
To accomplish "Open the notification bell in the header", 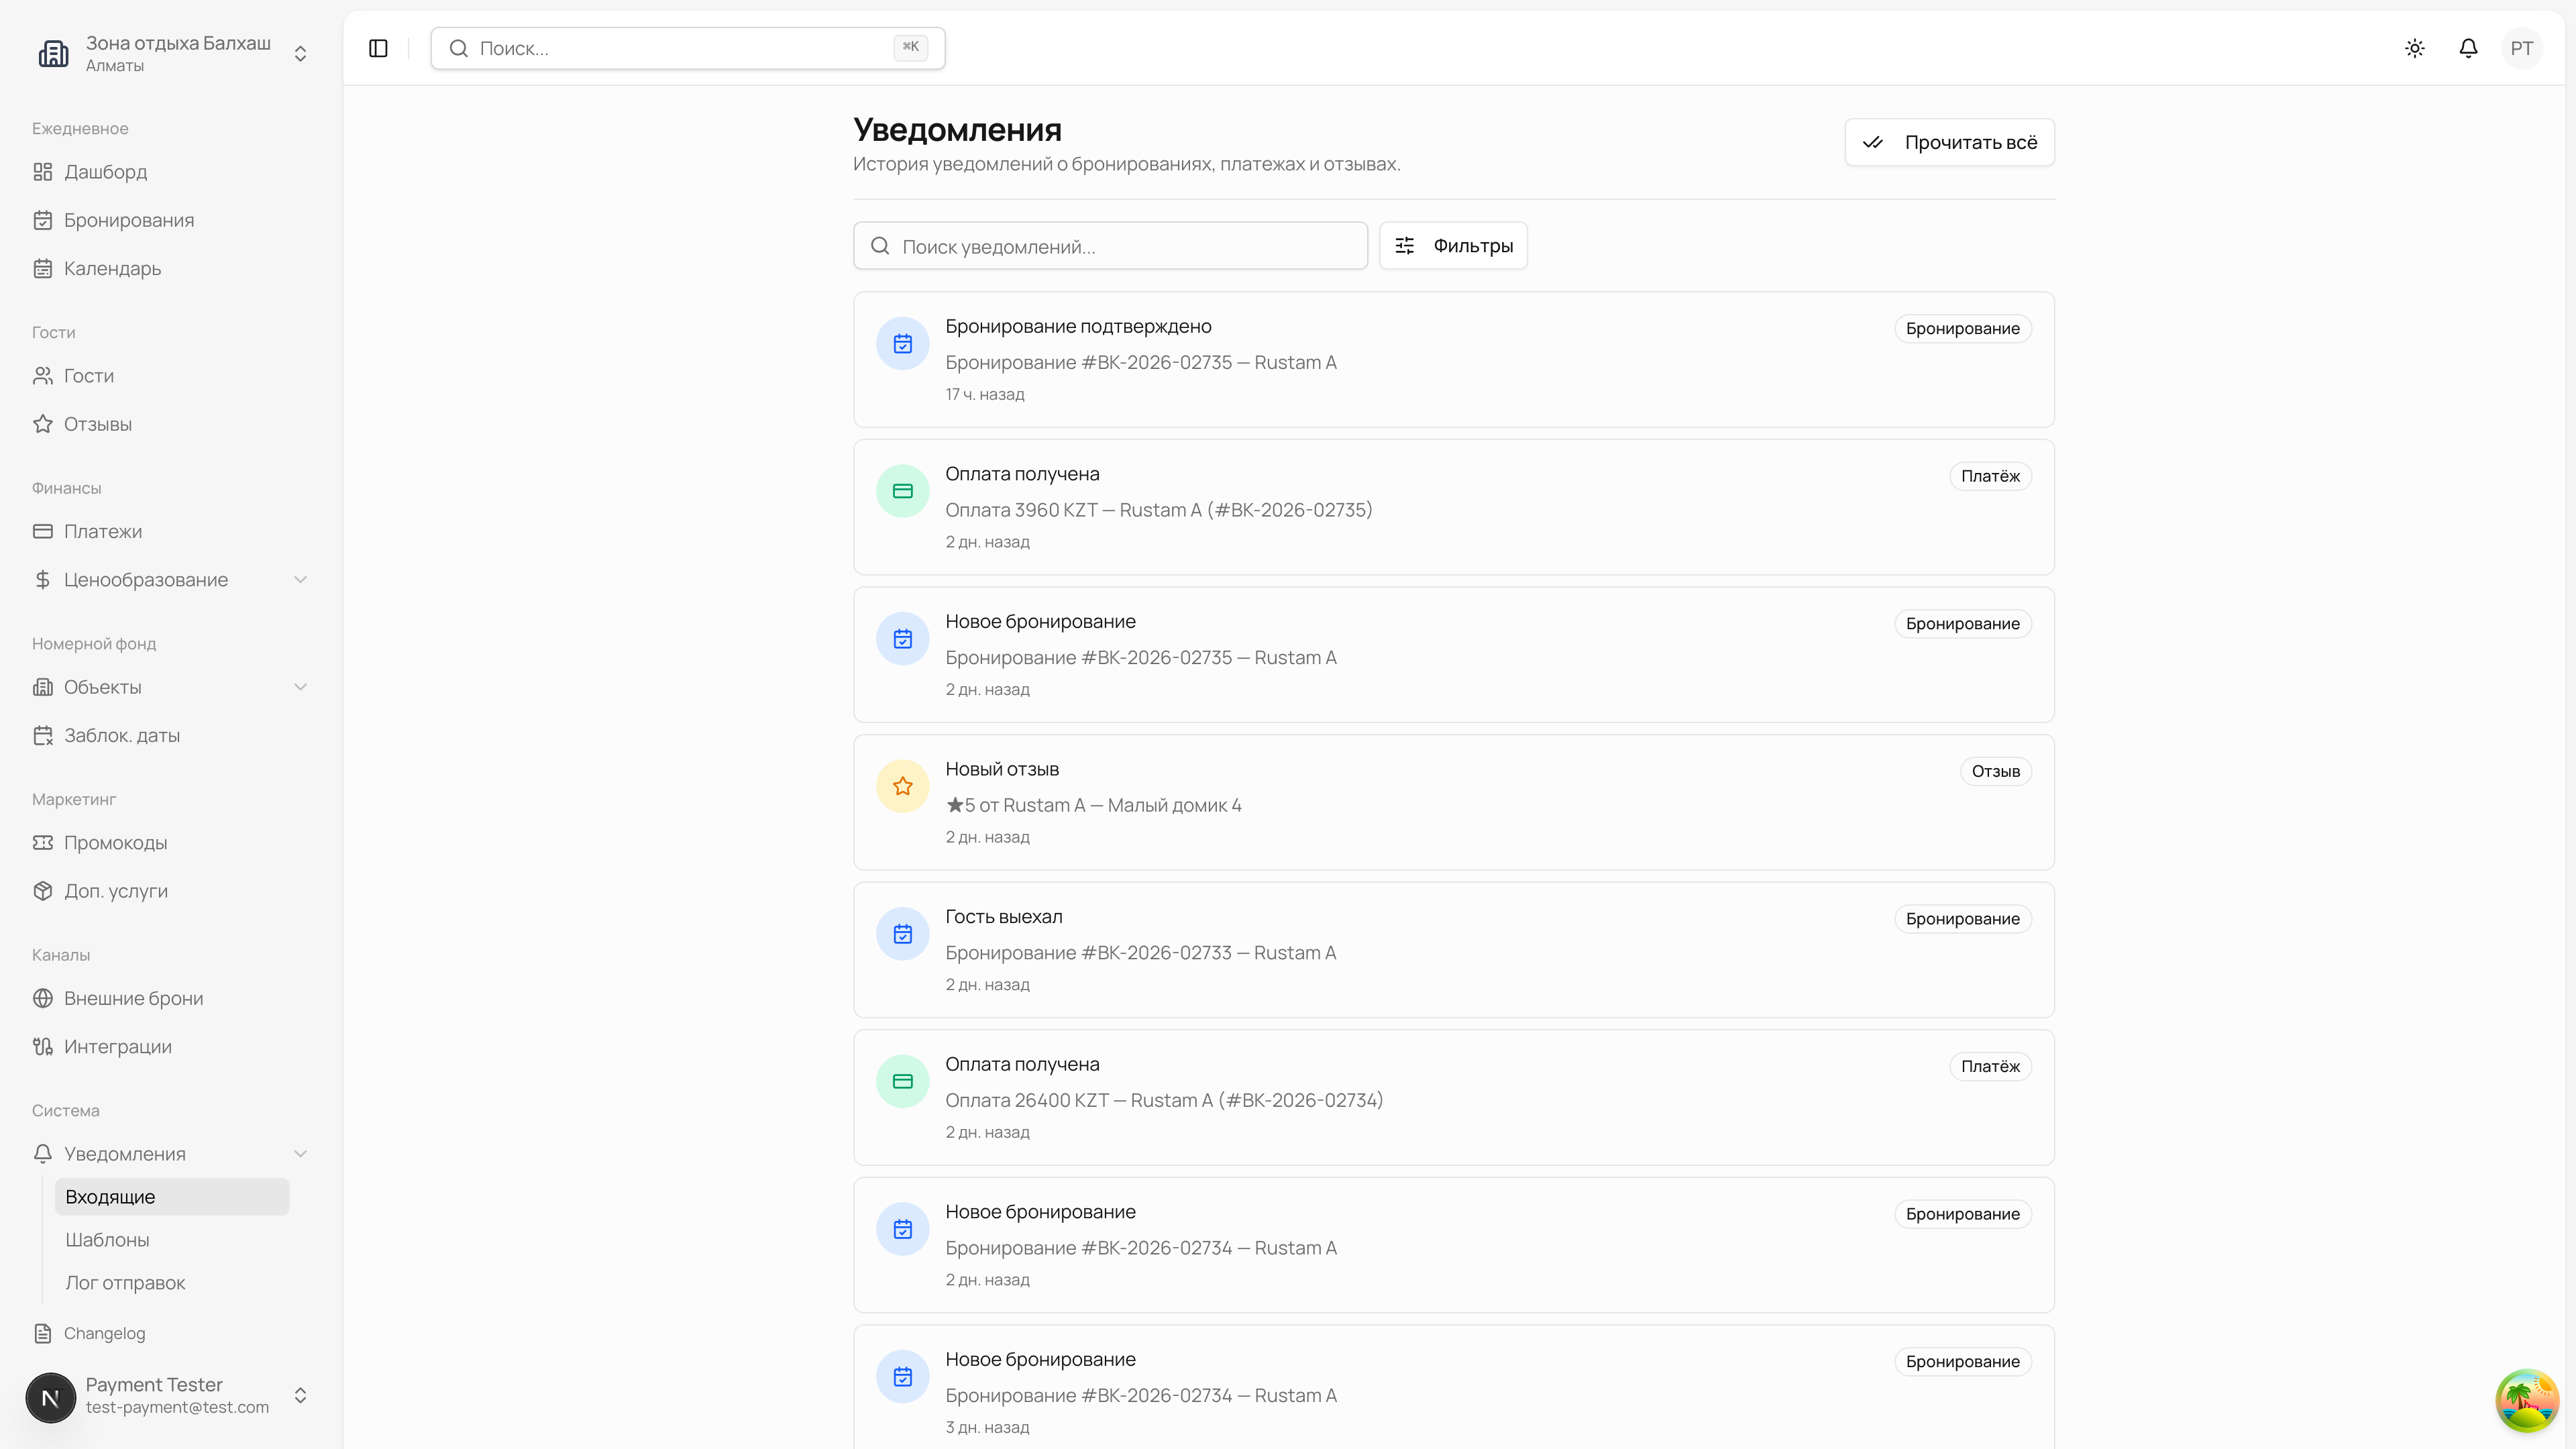I will coord(2468,48).
